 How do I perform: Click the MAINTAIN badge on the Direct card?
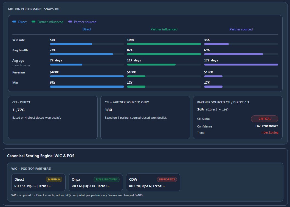point(54,179)
